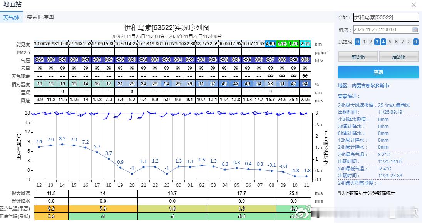Switch to the 要素时序图 tab

click(x=40, y=17)
